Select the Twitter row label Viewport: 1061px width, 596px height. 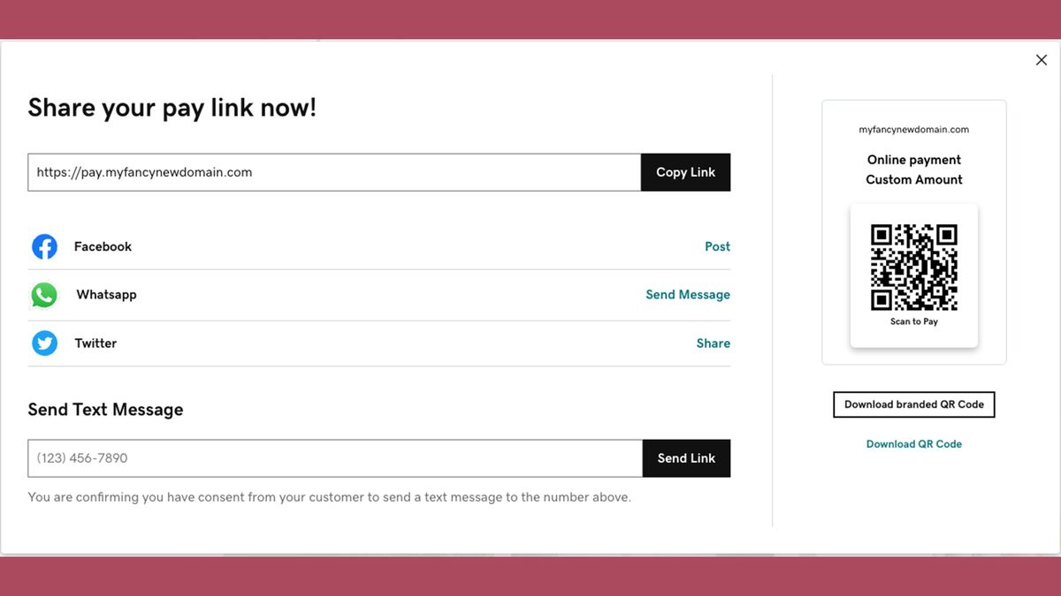[95, 343]
